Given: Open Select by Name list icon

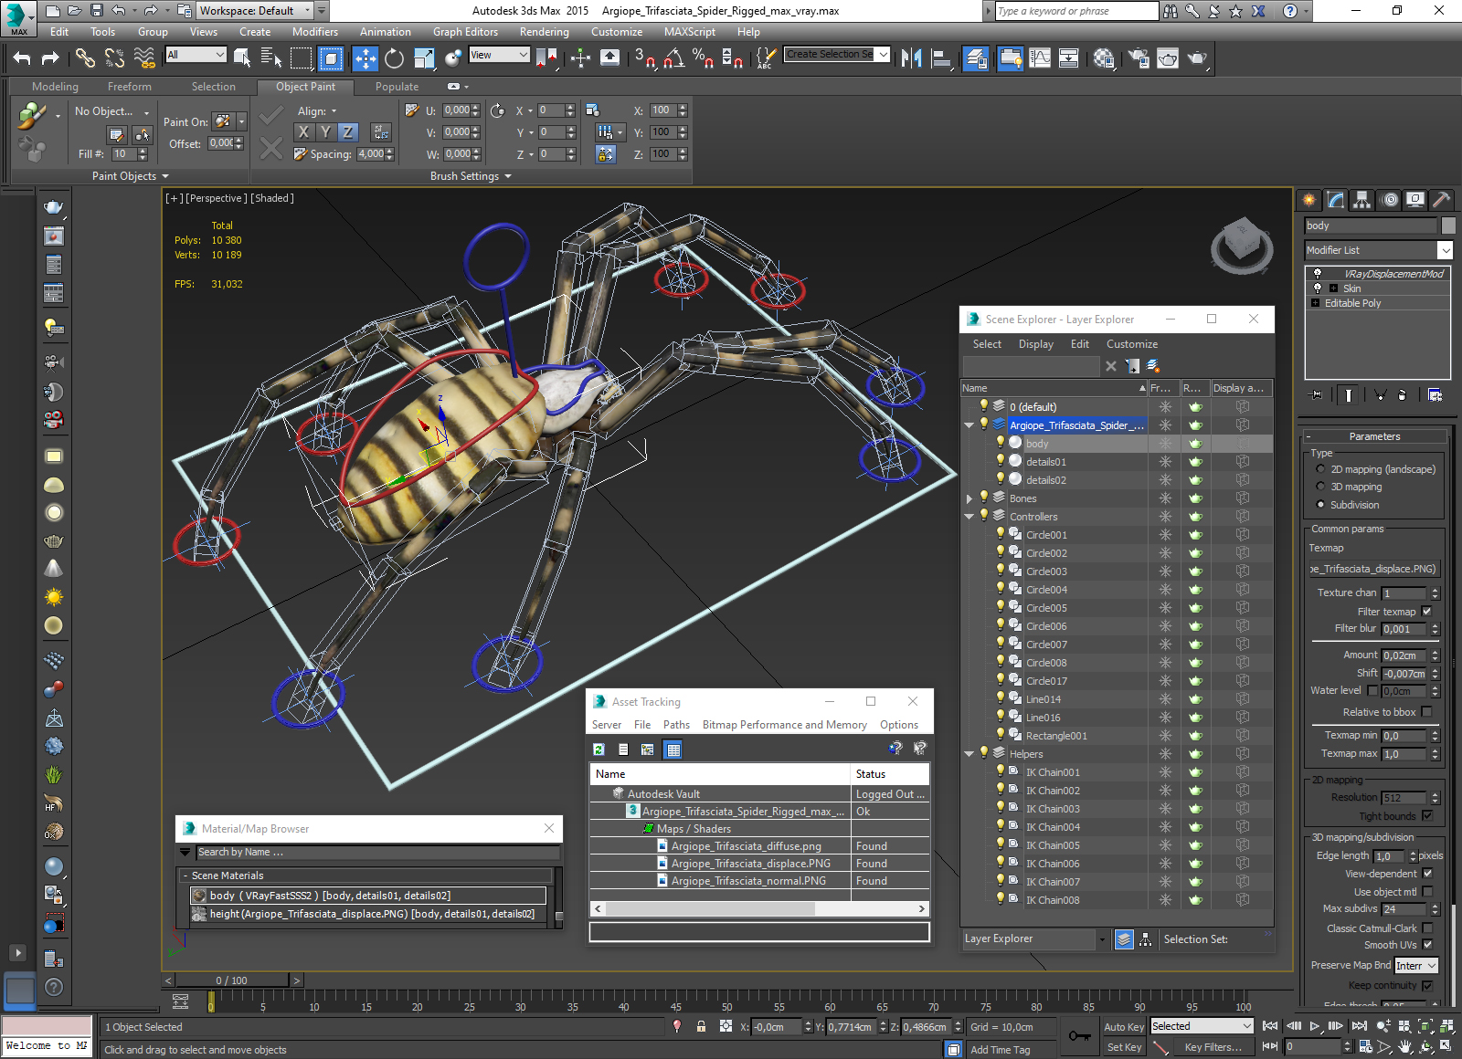Looking at the screenshot, I should click(271, 58).
